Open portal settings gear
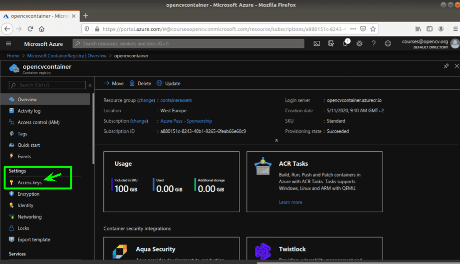460x264 pixels. pyautogui.click(x=359, y=44)
